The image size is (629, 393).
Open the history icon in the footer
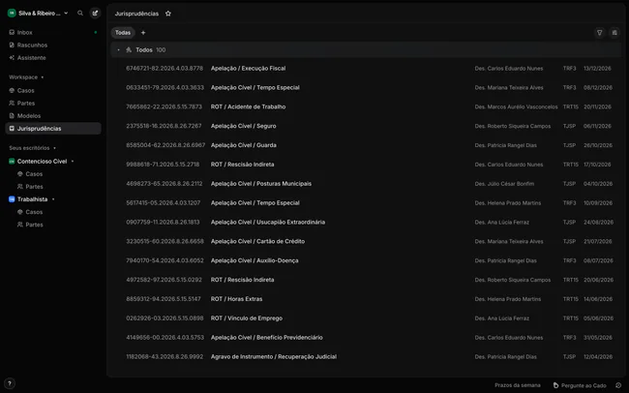(618, 385)
